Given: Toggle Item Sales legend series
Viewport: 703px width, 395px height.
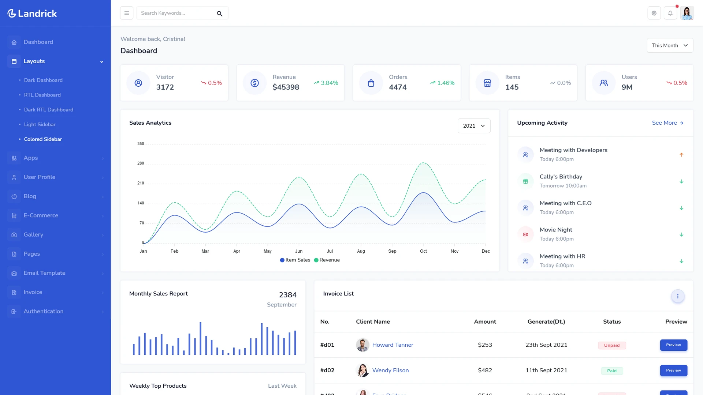Looking at the screenshot, I should [x=295, y=260].
